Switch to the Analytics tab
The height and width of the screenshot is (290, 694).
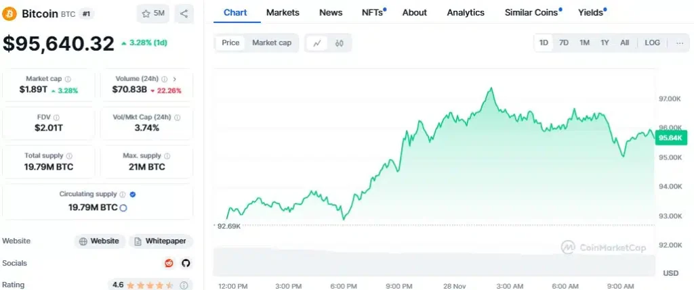click(466, 12)
